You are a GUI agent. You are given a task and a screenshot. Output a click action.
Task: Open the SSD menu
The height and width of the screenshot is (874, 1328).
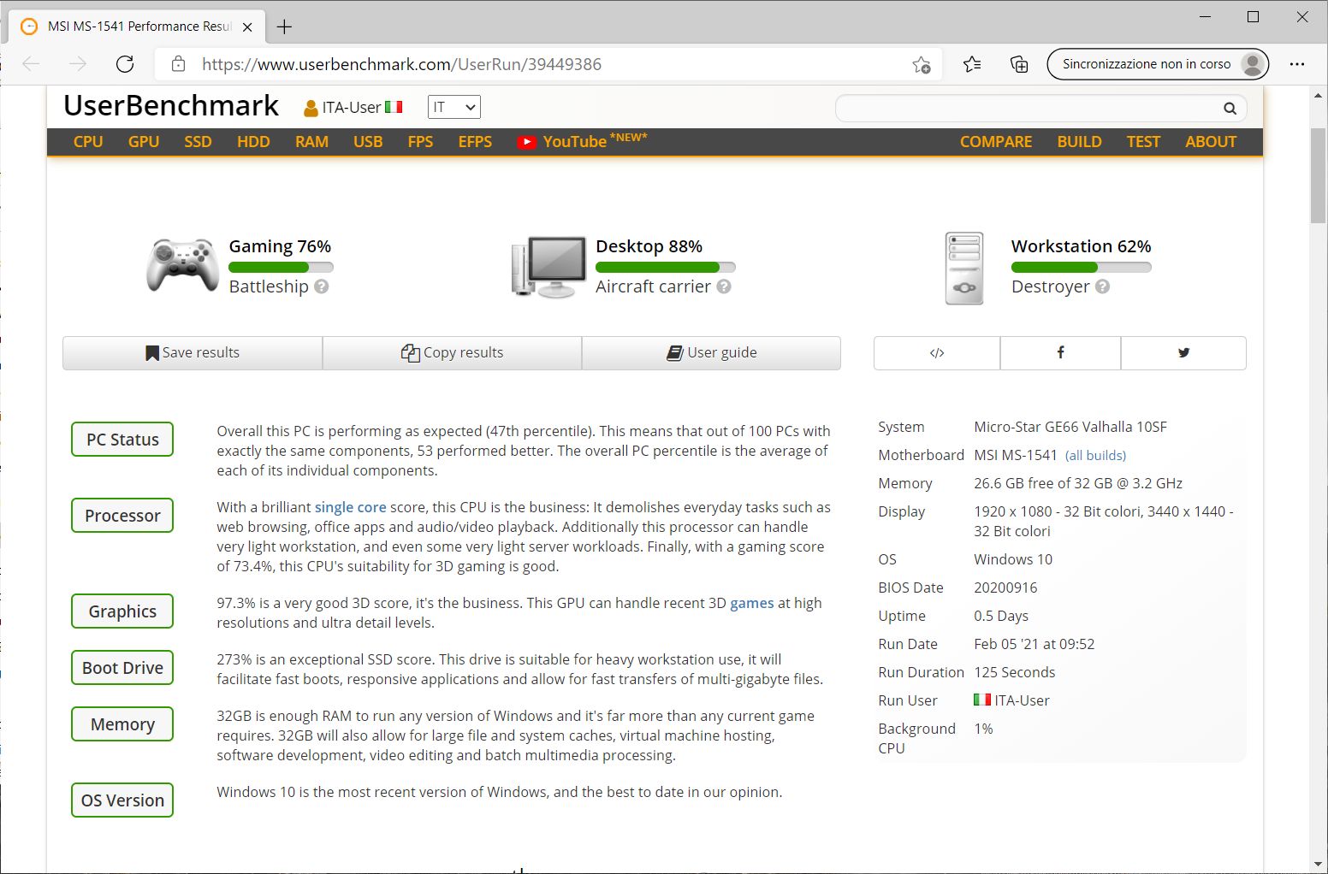click(198, 142)
